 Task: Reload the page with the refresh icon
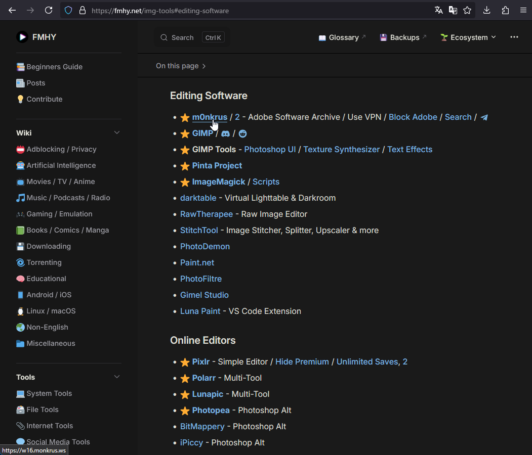tap(49, 11)
